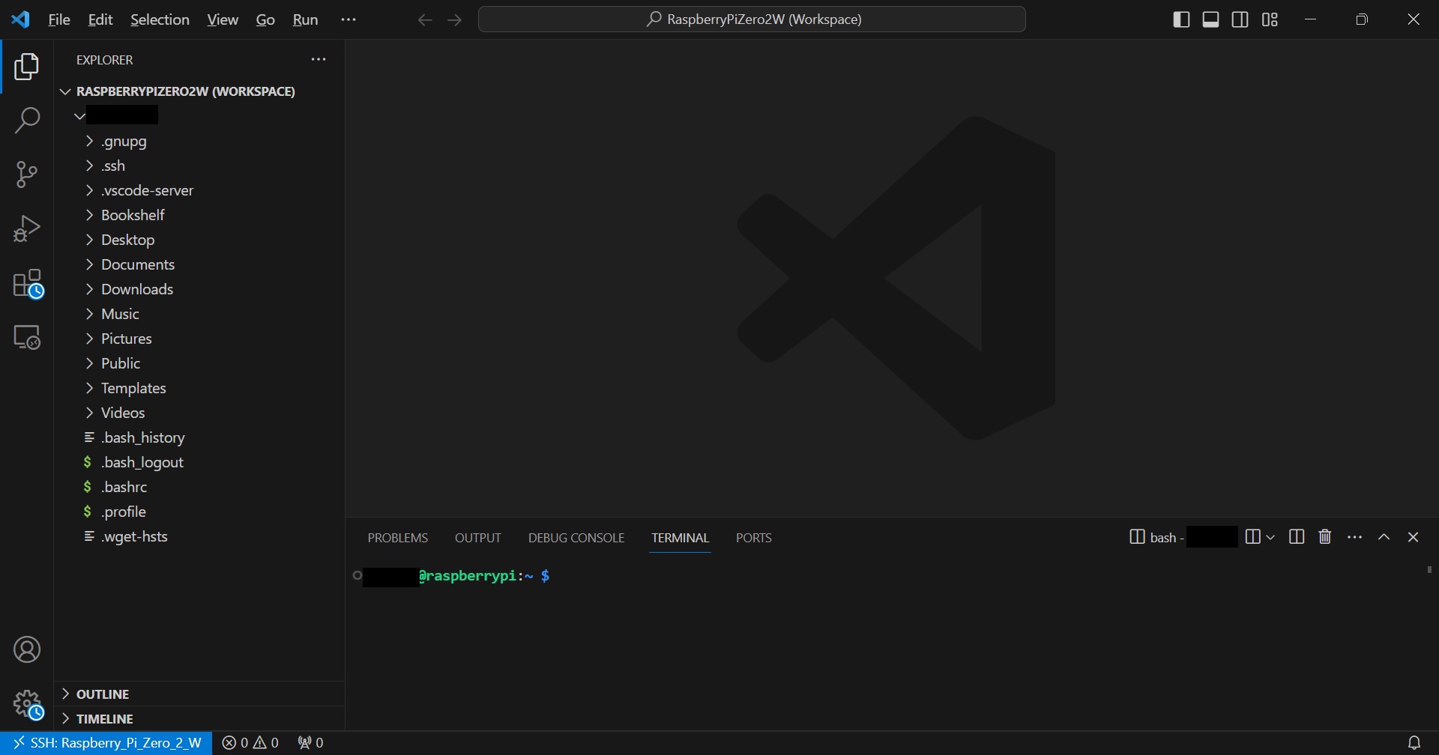The height and width of the screenshot is (755, 1439).
Task: Collapse the RASPBERRYPIZERO2W workspace folder
Action: click(x=65, y=91)
